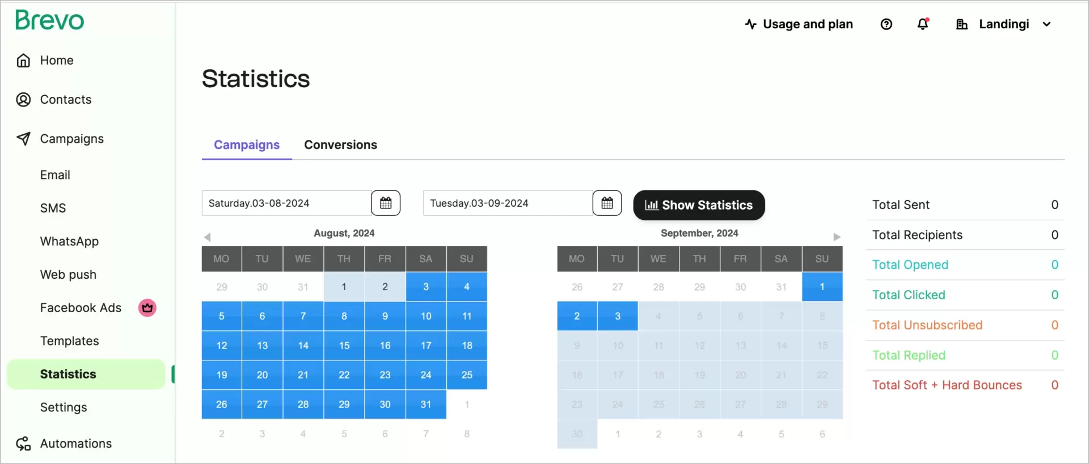Viewport: 1089px width, 464px height.
Task: Switch to the Conversions tab
Action: coord(340,145)
